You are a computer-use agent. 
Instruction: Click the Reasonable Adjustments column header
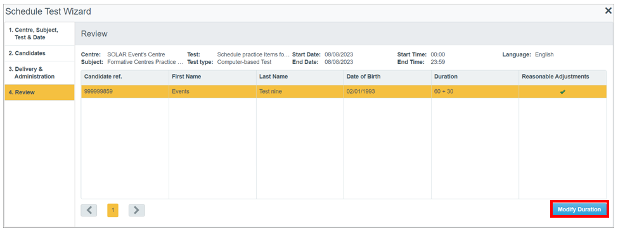tap(562, 77)
